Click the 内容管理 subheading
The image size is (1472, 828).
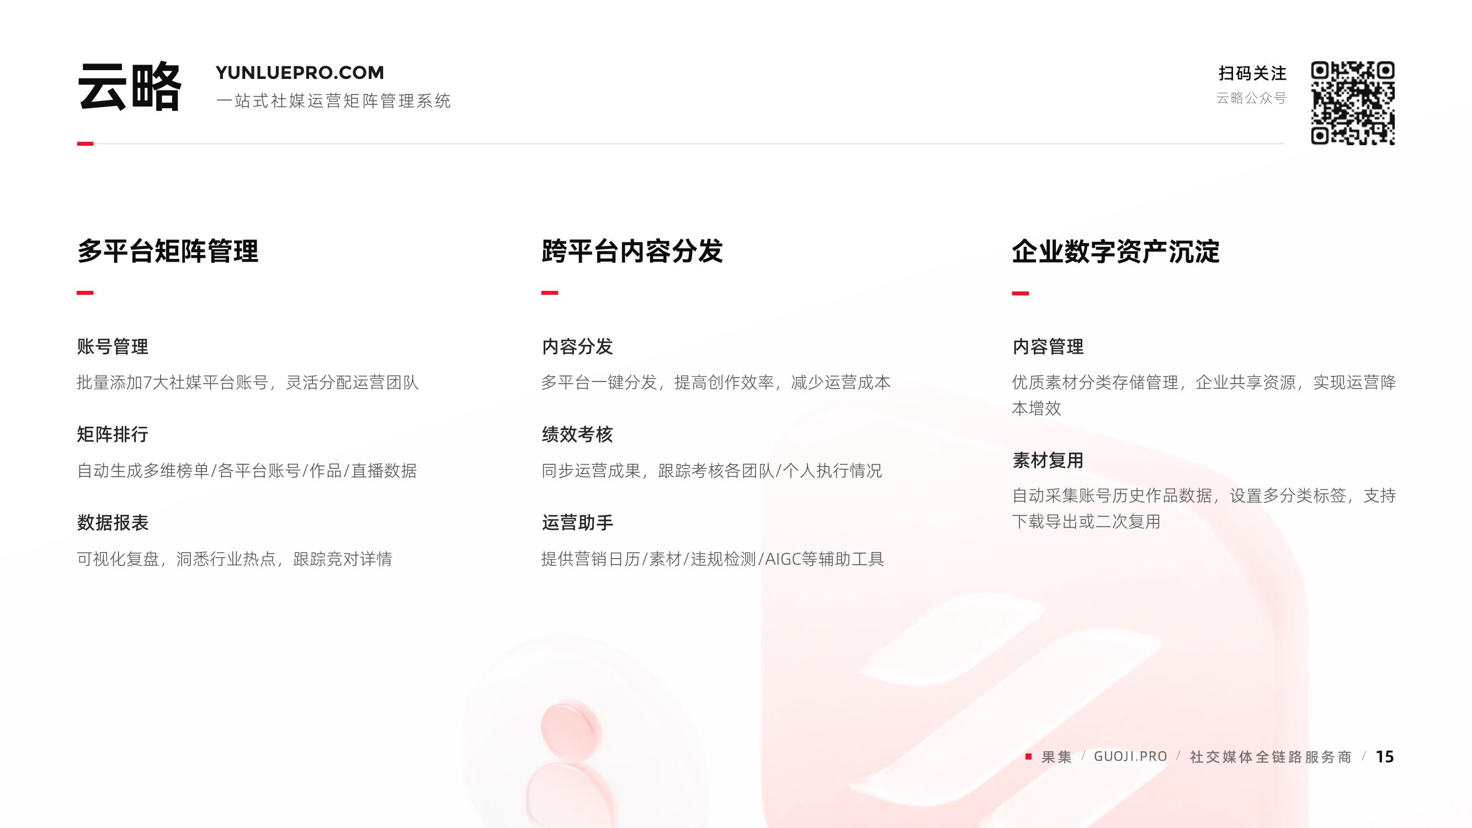pyautogui.click(x=1048, y=347)
